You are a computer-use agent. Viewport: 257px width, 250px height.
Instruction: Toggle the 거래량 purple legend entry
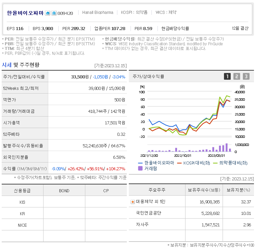coord(147,169)
